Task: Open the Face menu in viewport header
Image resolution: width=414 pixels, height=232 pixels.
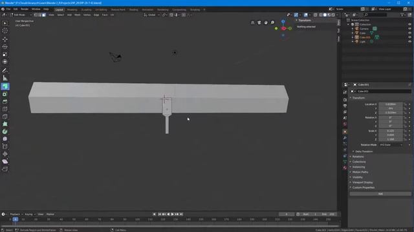Action: coord(105,15)
